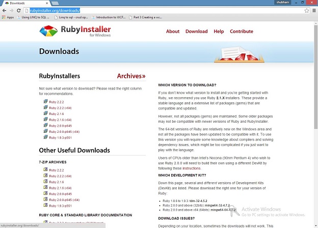318x228 pixels.
Task: Click the installer icon beside Ruby 2.0.0-p645
Action: tap(45, 125)
